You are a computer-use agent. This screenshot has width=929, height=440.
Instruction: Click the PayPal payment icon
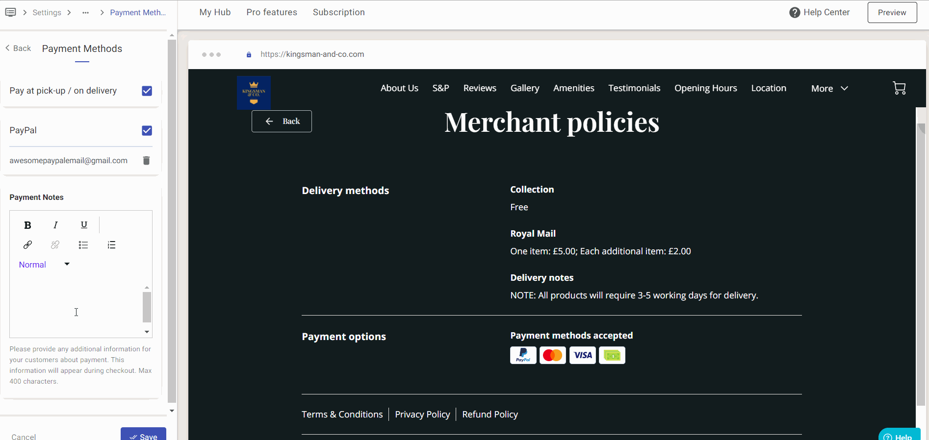(x=523, y=355)
